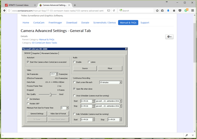
Task: Click the Rec Quality slider handle
Action: point(50,94)
